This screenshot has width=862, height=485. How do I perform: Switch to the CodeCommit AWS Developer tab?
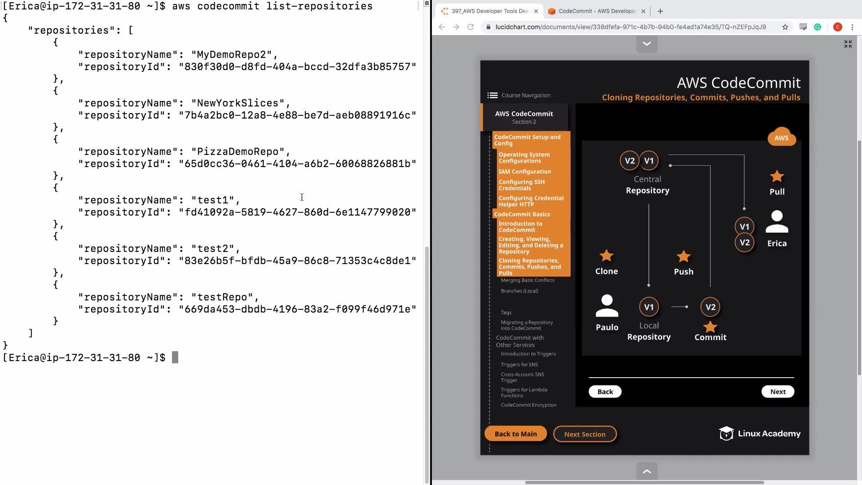click(x=596, y=11)
